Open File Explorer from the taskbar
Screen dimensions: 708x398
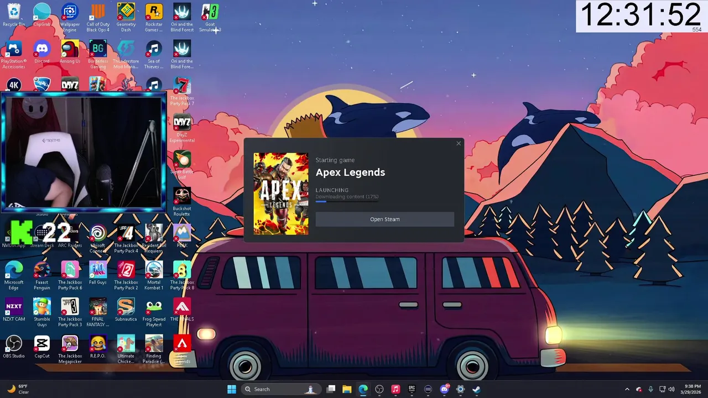347,389
